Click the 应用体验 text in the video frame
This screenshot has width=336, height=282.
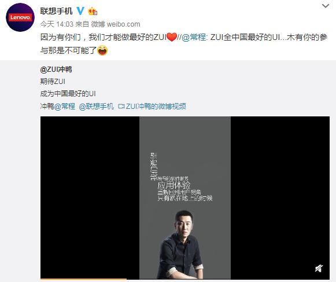coord(174,185)
